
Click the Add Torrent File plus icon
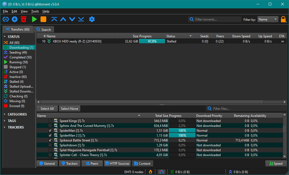15,19
